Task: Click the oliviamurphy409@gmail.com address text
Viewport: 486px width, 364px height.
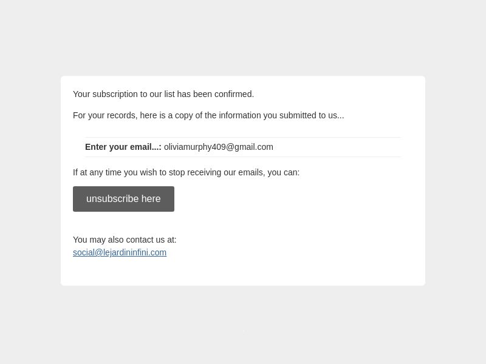Action: click(219, 147)
